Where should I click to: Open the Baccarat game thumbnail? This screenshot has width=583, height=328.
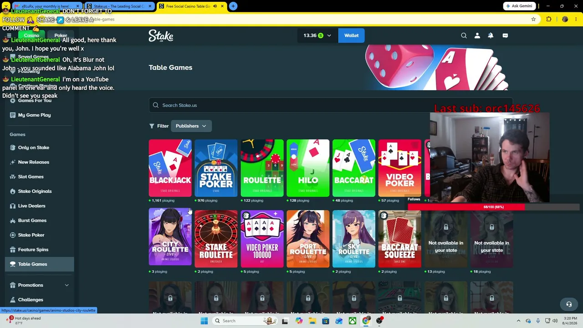point(354,168)
